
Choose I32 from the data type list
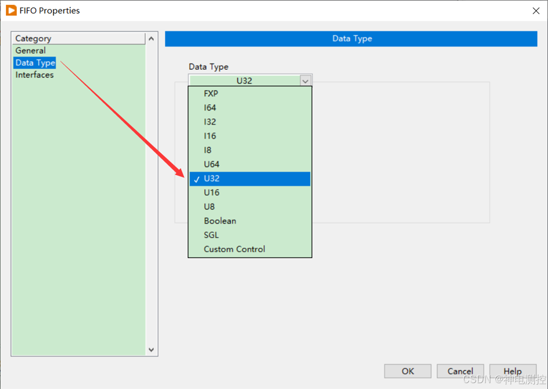tap(250, 122)
